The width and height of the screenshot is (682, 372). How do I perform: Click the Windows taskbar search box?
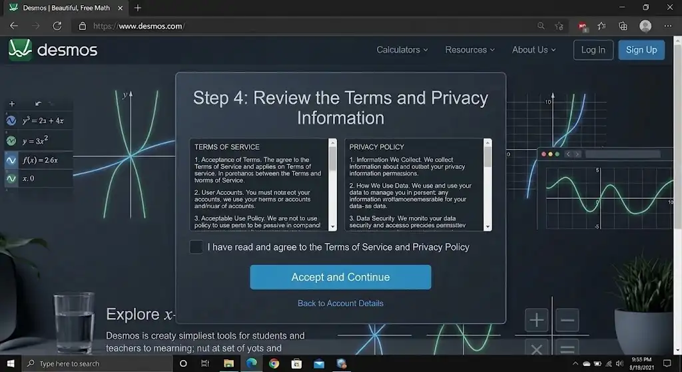point(97,363)
